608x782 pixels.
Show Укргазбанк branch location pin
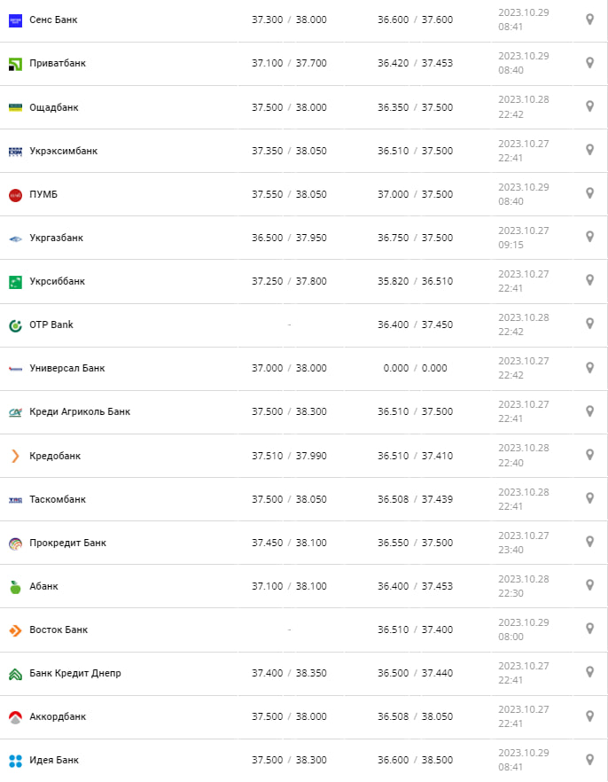point(589,237)
